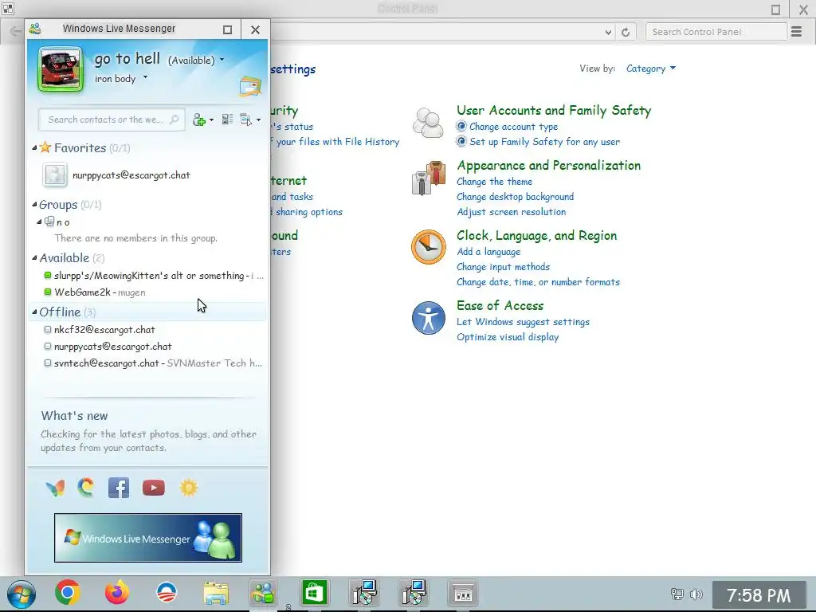Viewport: 816px width, 612px height.
Task: Click the Favorites star icon
Action: (45, 147)
